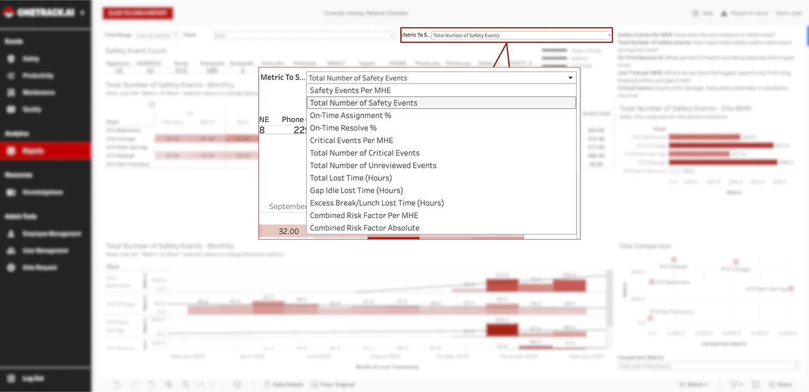Click the Help icon in header
Screen dimensions: 809x392
point(695,13)
